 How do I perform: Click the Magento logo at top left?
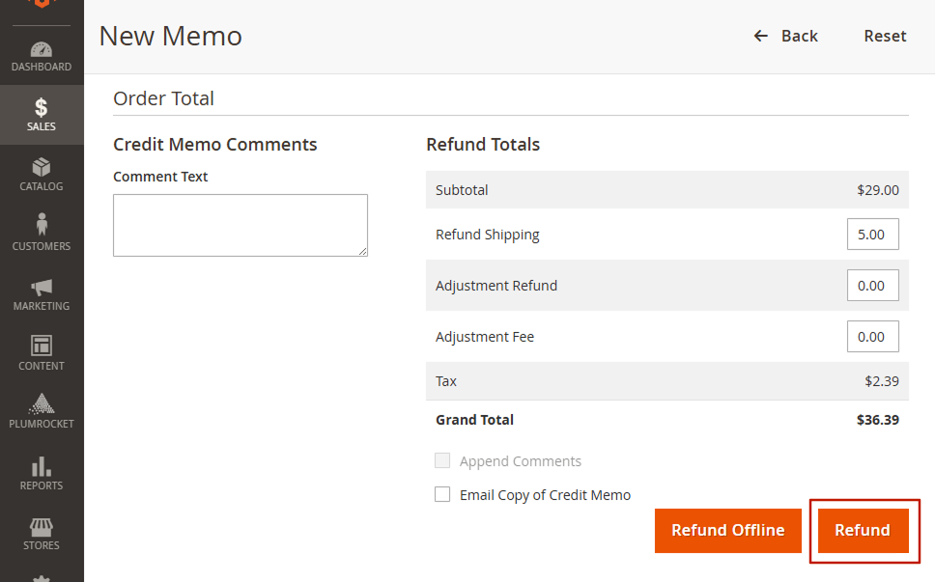pos(42,4)
